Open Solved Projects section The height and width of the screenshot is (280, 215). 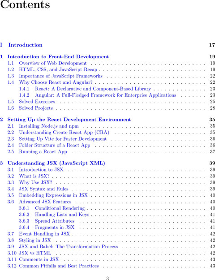[x=36, y=108]
